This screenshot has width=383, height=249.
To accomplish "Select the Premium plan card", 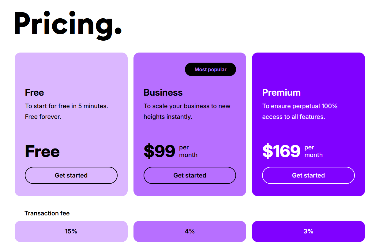I will coord(308,128).
